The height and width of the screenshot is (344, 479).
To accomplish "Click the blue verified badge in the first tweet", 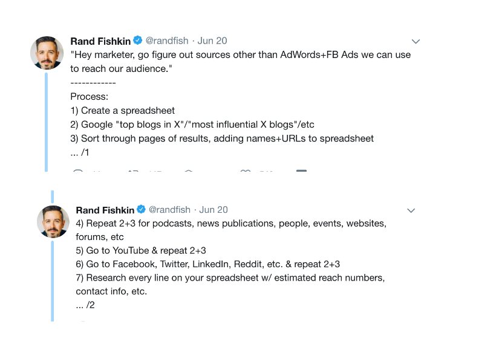I will (138, 40).
